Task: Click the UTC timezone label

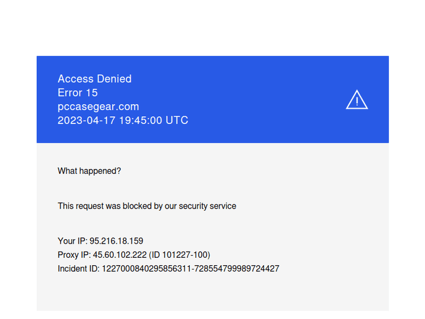Action: 177,120
